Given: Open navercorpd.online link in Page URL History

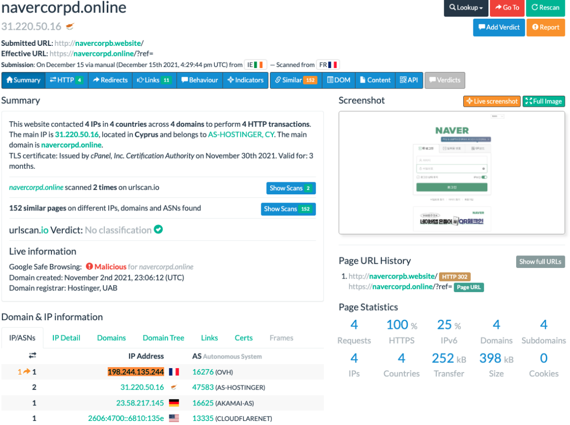Looking at the screenshot, I should (x=402, y=287).
